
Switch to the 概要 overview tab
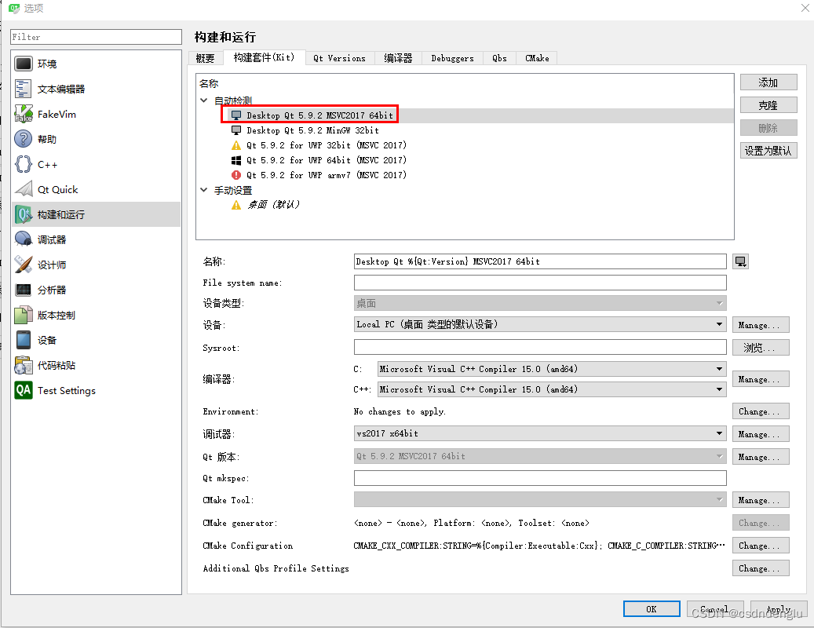[x=206, y=58]
